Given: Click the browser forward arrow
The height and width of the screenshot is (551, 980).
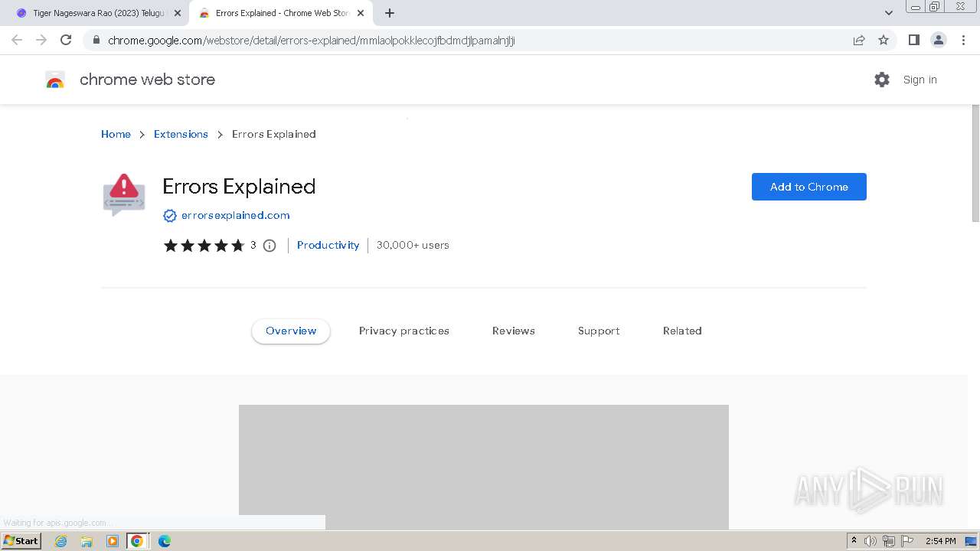Looking at the screenshot, I should [41, 40].
